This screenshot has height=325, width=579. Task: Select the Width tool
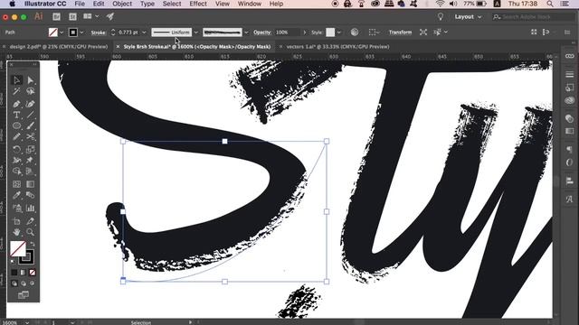[16, 161]
